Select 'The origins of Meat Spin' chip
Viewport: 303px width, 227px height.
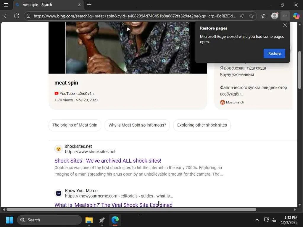[x=75, y=125]
